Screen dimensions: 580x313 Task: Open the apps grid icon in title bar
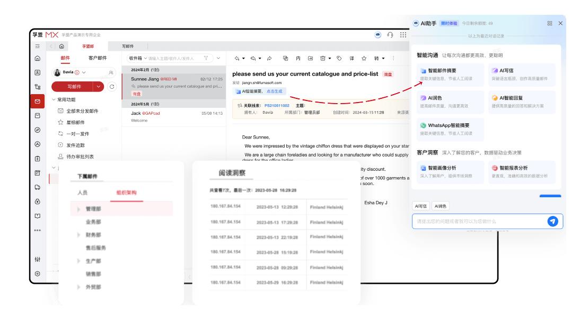point(403,35)
